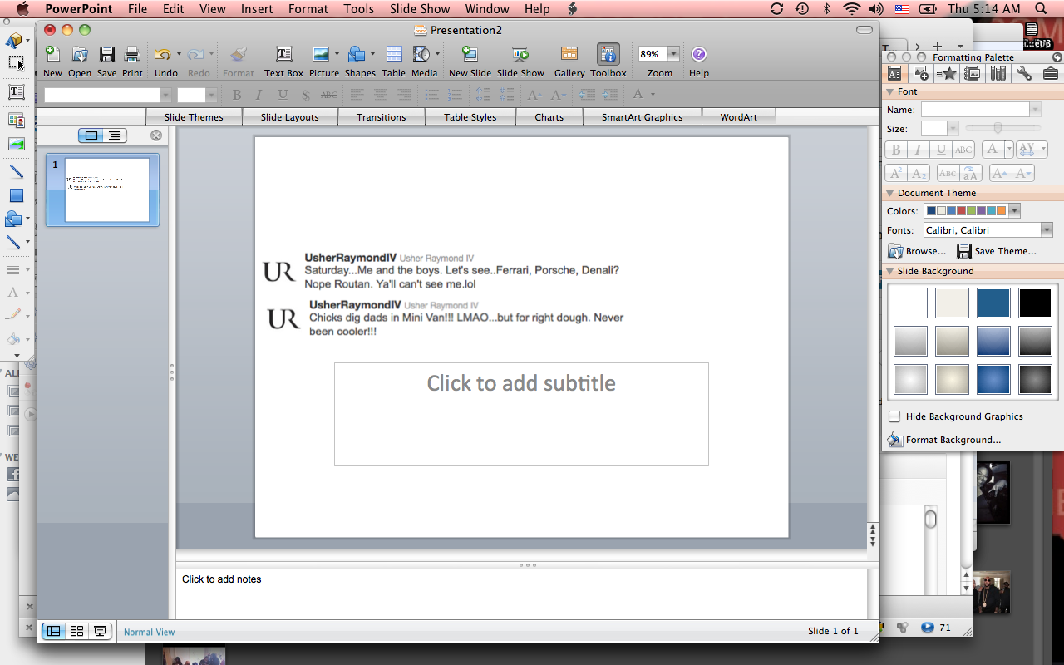Collapse the Document Theme section

click(890, 193)
